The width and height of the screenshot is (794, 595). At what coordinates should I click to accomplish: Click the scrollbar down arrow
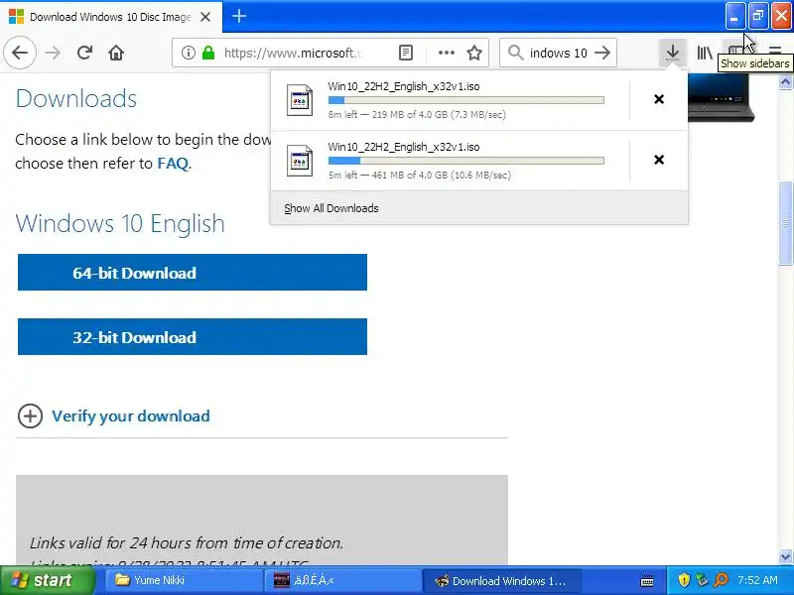point(785,556)
